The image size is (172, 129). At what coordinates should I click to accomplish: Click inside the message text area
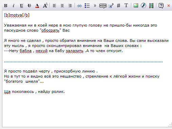(x=87, y=69)
